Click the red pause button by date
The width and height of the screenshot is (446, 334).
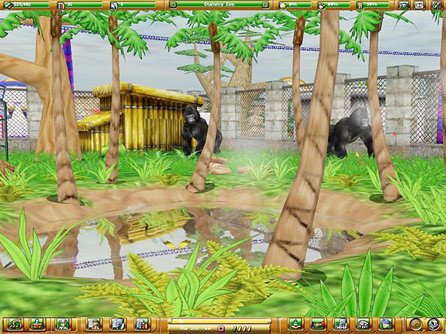pyautogui.click(x=221, y=328)
